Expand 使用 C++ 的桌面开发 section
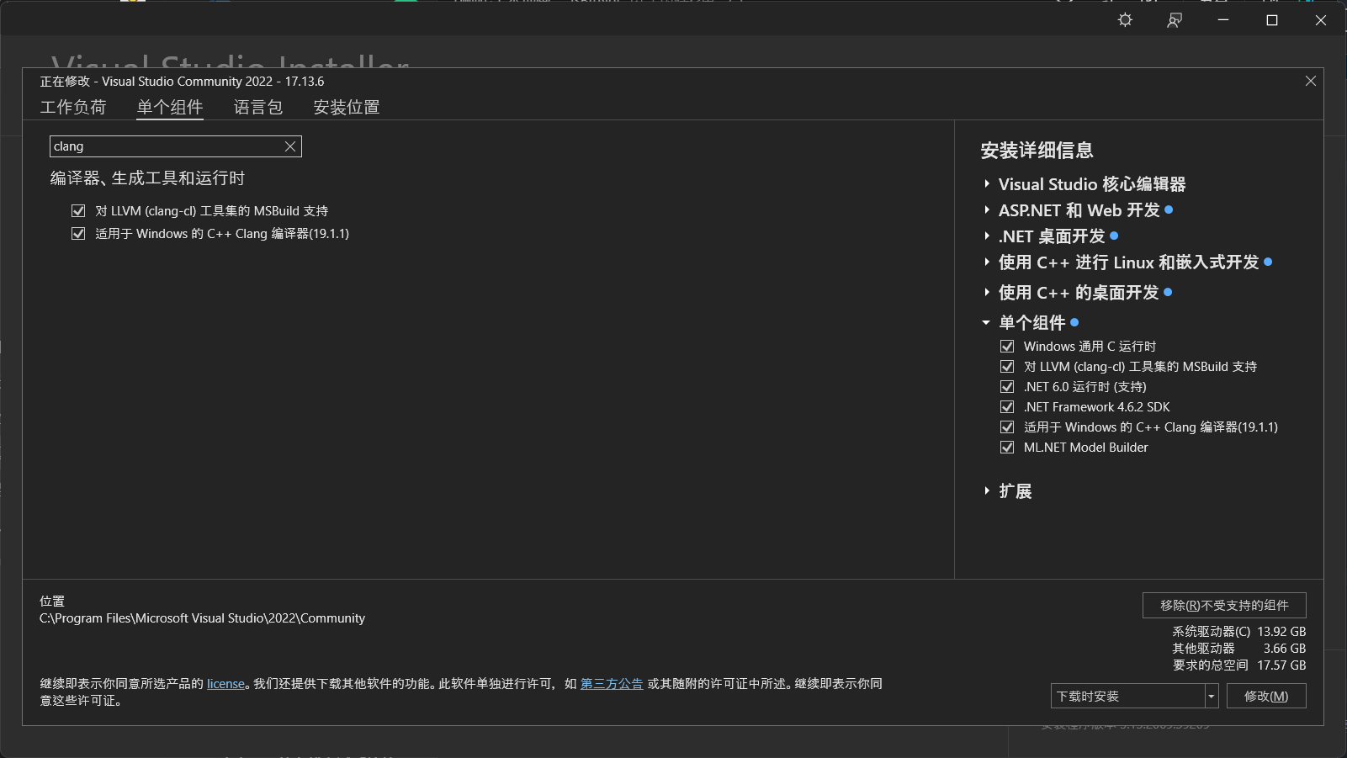1347x758 pixels. click(x=987, y=293)
